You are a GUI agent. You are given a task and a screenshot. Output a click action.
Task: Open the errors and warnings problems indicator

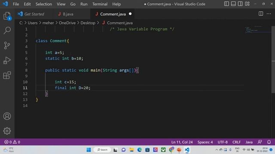tap(12, 142)
